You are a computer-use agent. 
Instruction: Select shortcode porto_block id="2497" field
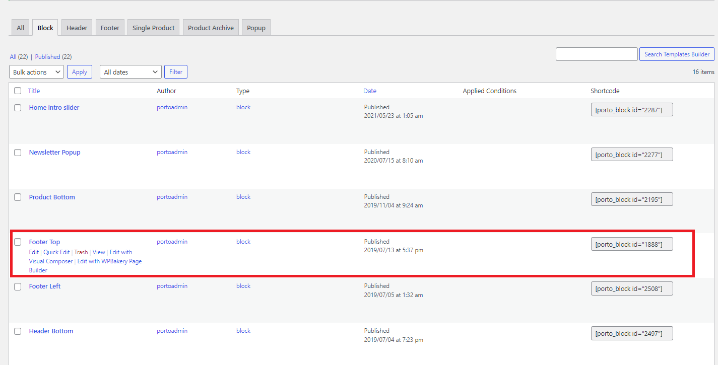click(x=632, y=333)
